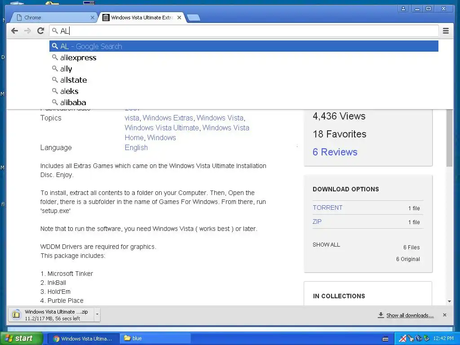Click the zip file icon in downloads bar
The width and height of the screenshot is (460, 345).
pos(16,315)
